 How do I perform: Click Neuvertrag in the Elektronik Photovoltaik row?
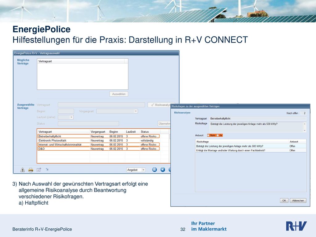click(x=97, y=140)
